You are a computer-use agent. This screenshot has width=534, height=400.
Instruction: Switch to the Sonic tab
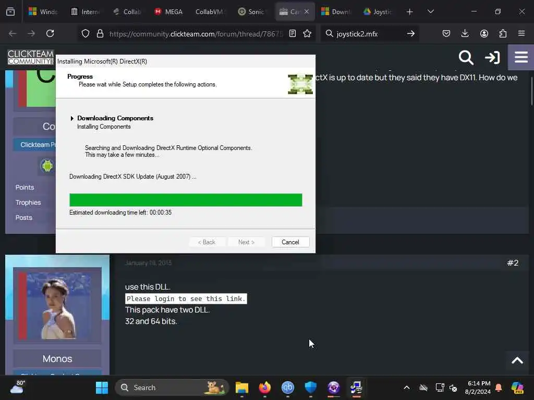click(x=251, y=12)
